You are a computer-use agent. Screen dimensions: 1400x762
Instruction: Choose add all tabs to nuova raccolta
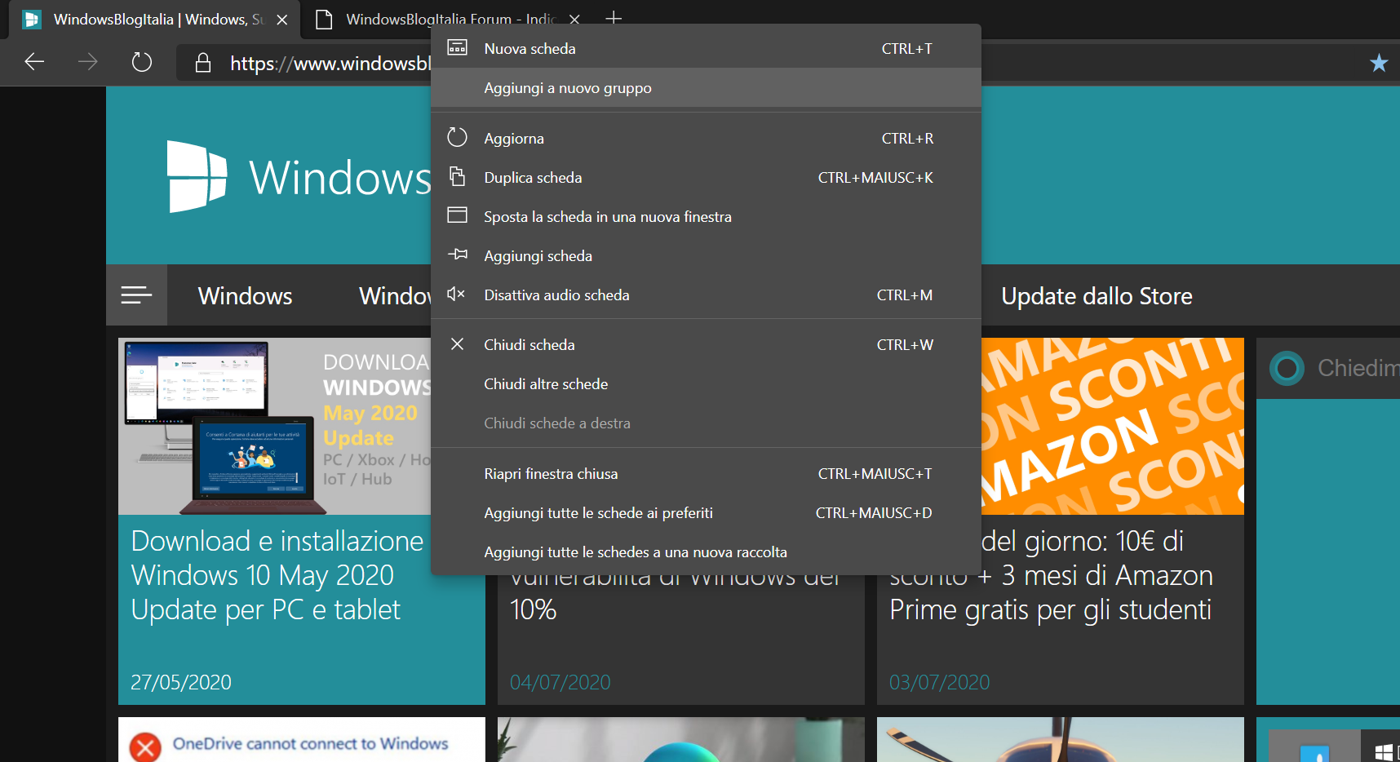[706, 552]
